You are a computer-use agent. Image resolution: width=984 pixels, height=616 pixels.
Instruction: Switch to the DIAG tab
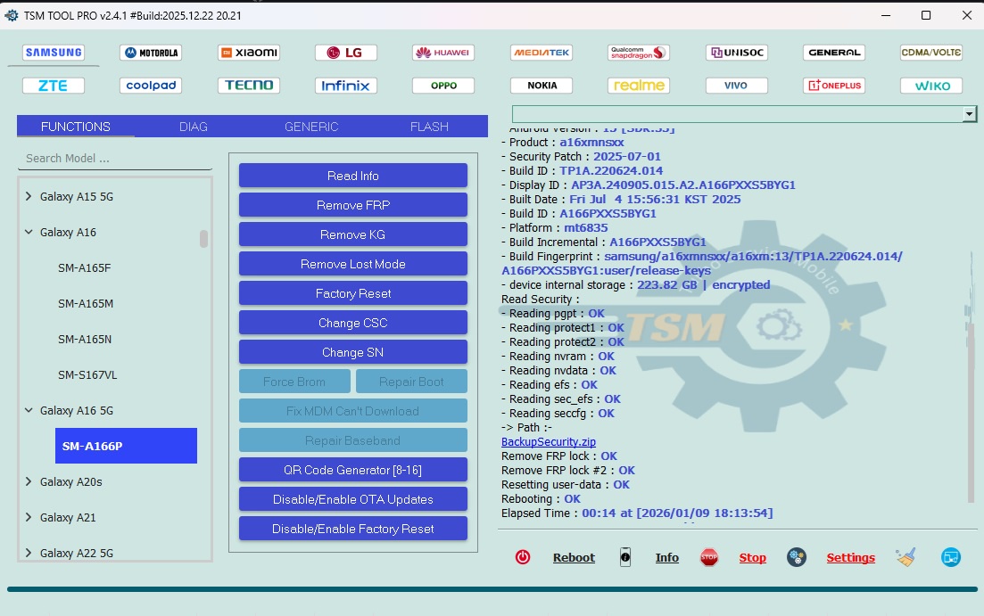(193, 127)
